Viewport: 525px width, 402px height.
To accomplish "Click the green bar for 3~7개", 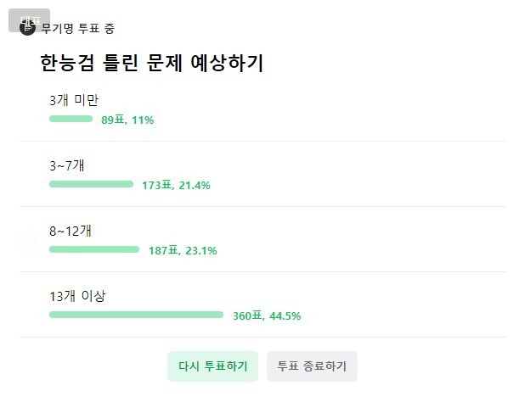I will pyautogui.click(x=91, y=184).
